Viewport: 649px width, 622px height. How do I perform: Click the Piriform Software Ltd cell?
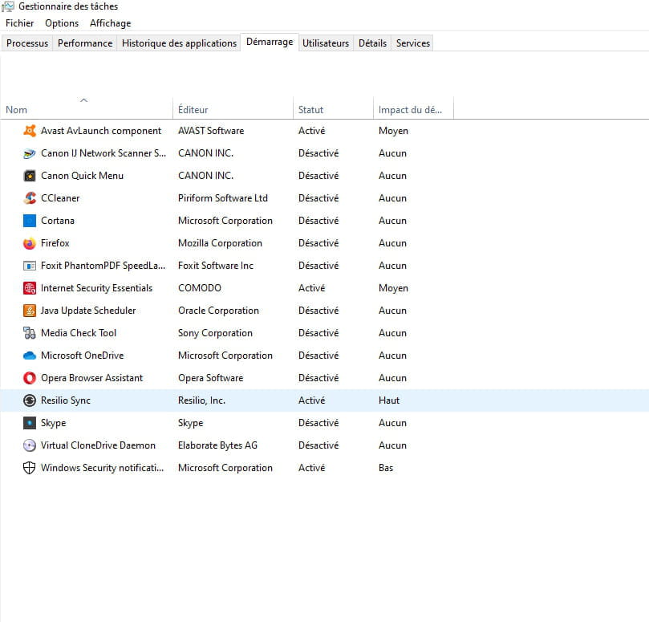pyautogui.click(x=223, y=198)
